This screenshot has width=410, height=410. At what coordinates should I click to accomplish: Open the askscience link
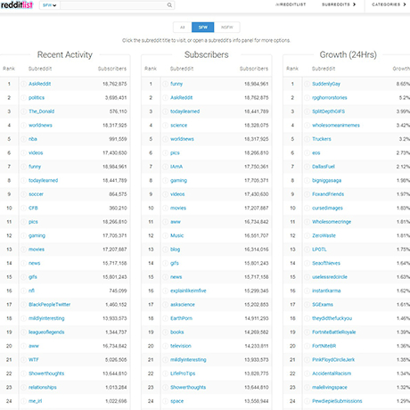[183, 305]
